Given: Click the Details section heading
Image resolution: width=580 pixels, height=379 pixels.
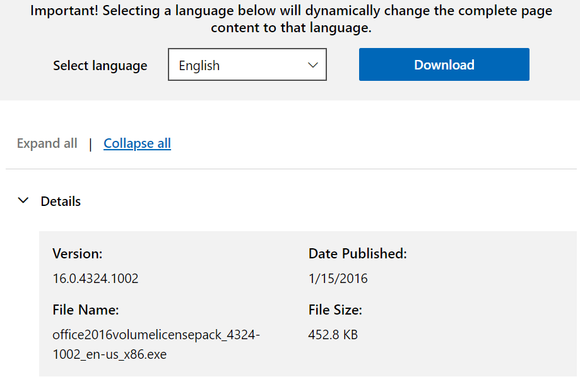Looking at the screenshot, I should click(x=61, y=202).
